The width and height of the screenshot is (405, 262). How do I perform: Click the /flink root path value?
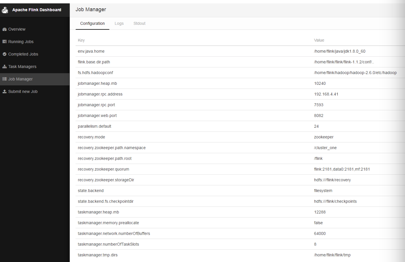pyautogui.click(x=319, y=159)
